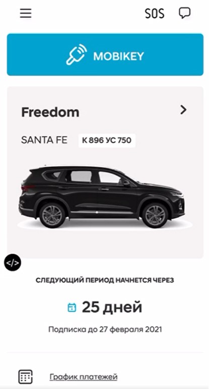The image size is (209, 389).
Task: Open the hamburger menu
Action: click(26, 13)
